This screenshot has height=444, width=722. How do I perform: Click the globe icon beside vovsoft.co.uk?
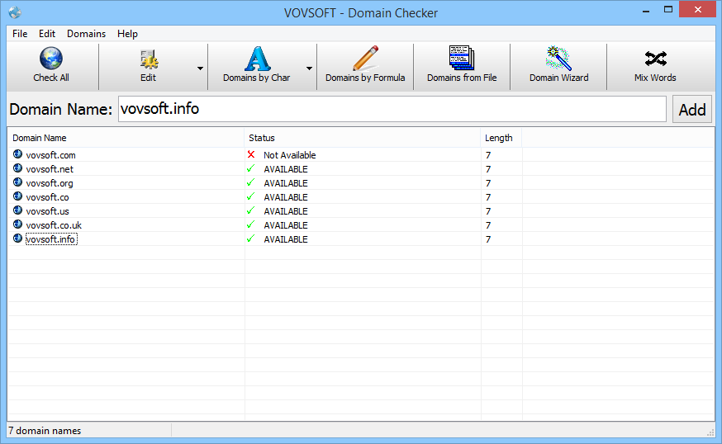coord(17,224)
